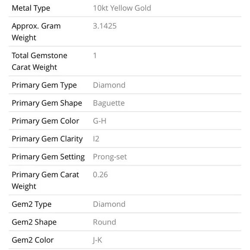Select the Gem2 Type label
Screen dimensions: 250x250
(32, 204)
